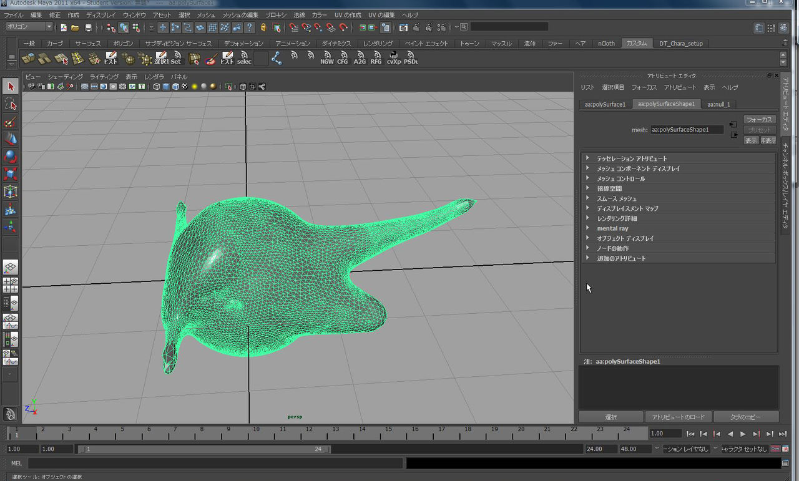
Task: Toggle use all lights yellow sphere icon
Action: point(194,87)
